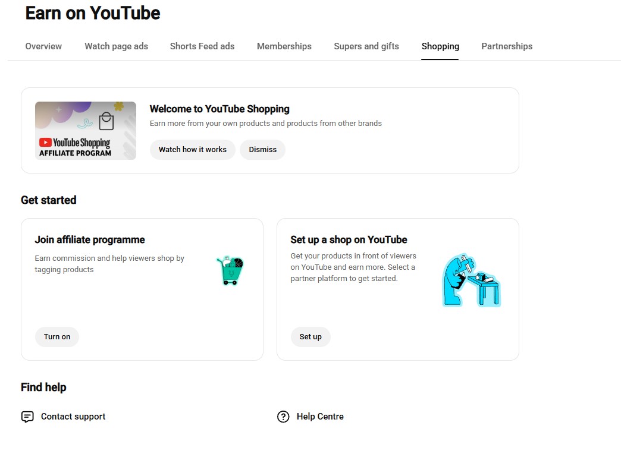
Task: Open the YouTube Shopping Affiliate Program thumbnail
Action: pos(86,131)
